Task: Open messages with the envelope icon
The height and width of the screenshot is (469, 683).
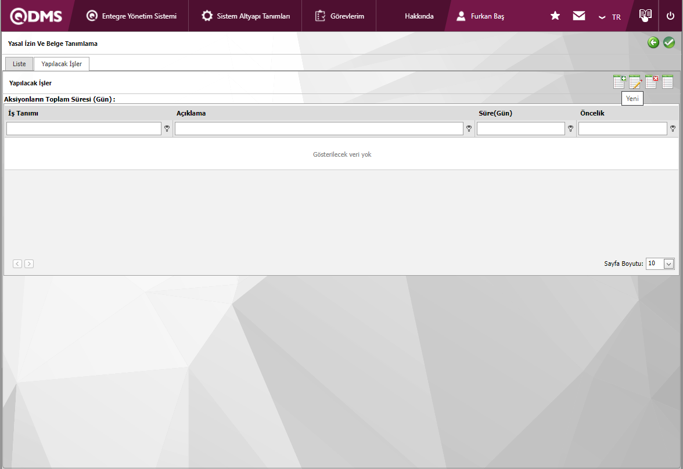Action: click(579, 16)
